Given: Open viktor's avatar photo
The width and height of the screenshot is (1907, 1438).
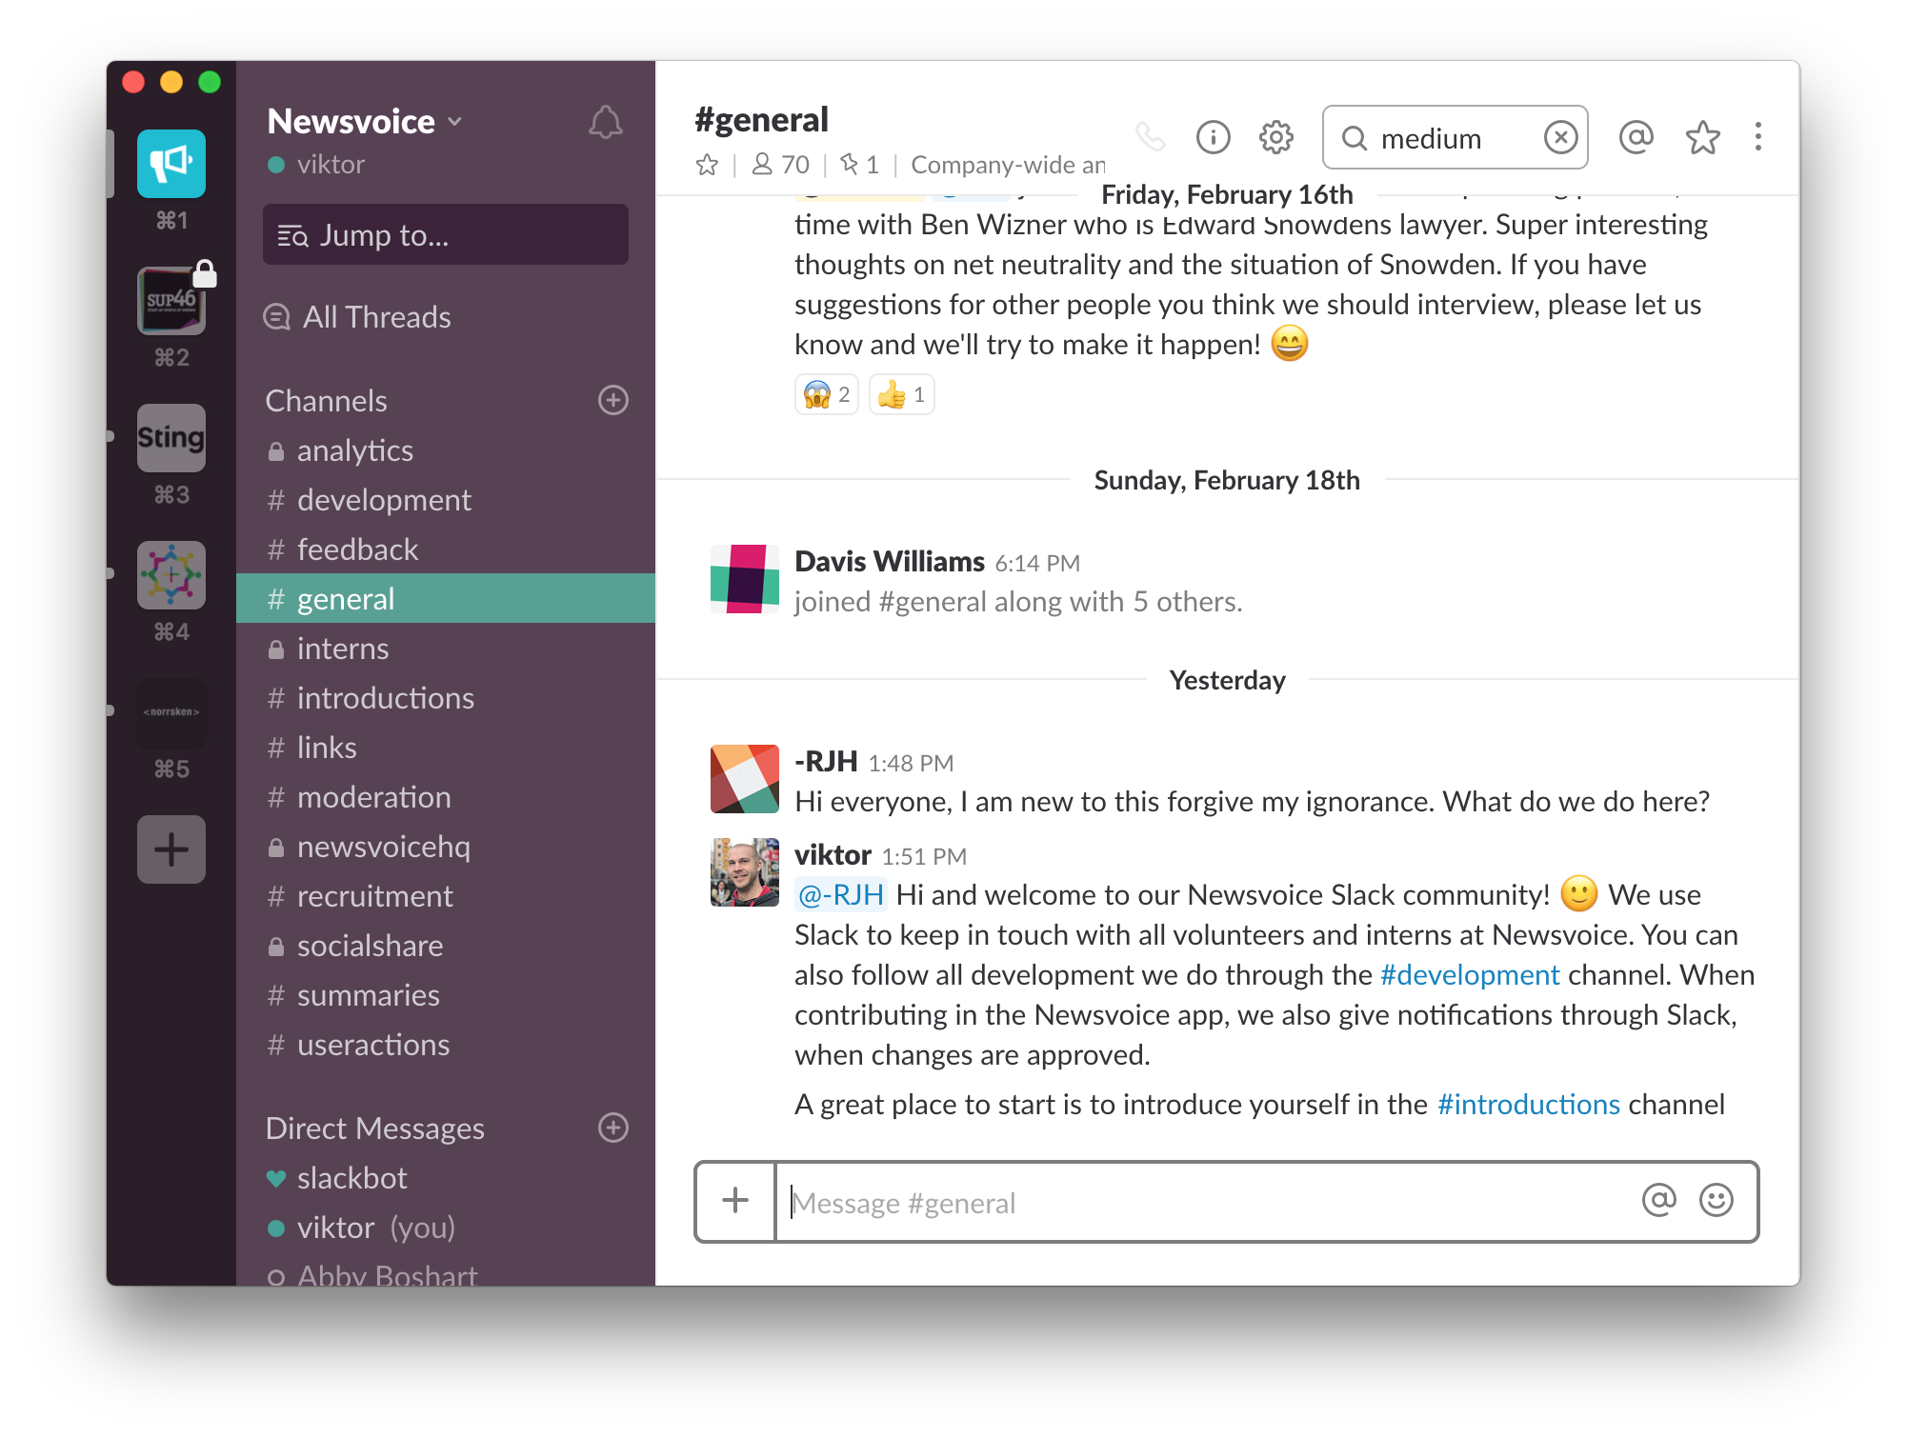Looking at the screenshot, I should [745, 872].
